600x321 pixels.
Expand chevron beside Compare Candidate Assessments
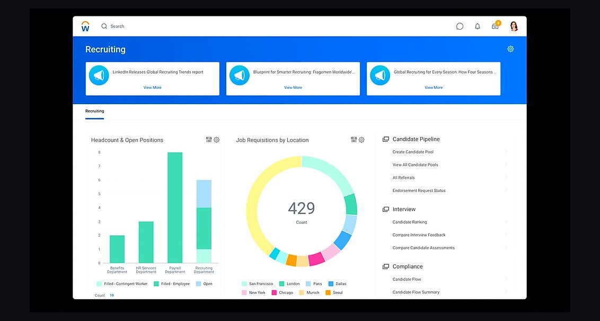pyautogui.click(x=506, y=247)
